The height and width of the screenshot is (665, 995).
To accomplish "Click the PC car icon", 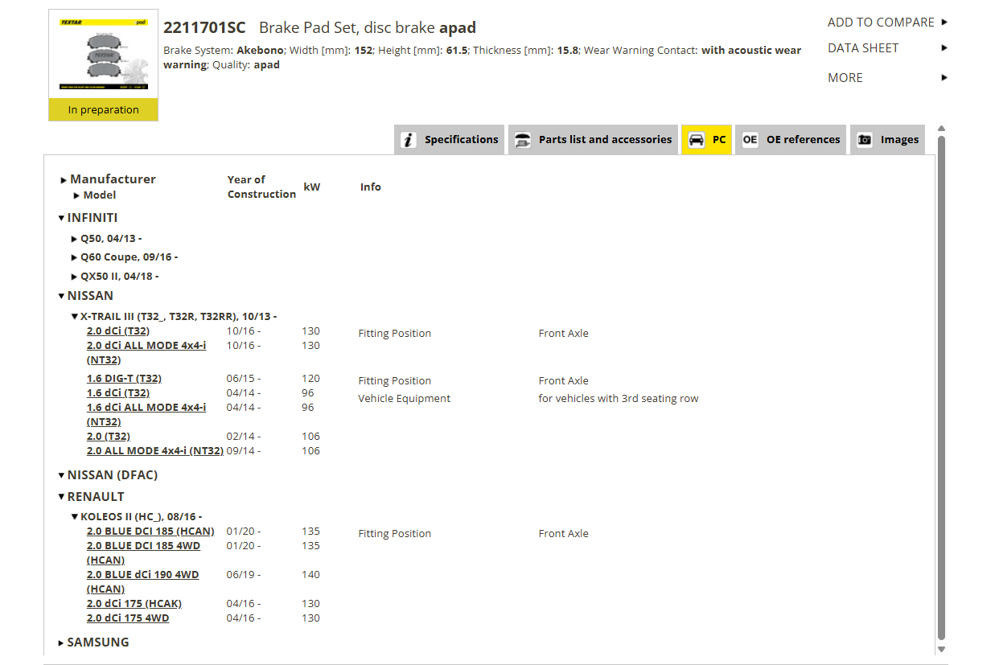I will pyautogui.click(x=696, y=140).
